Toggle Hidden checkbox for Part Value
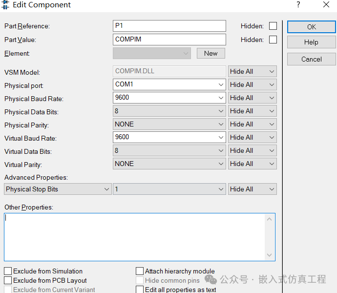This screenshot has width=337, height=293. [x=273, y=40]
